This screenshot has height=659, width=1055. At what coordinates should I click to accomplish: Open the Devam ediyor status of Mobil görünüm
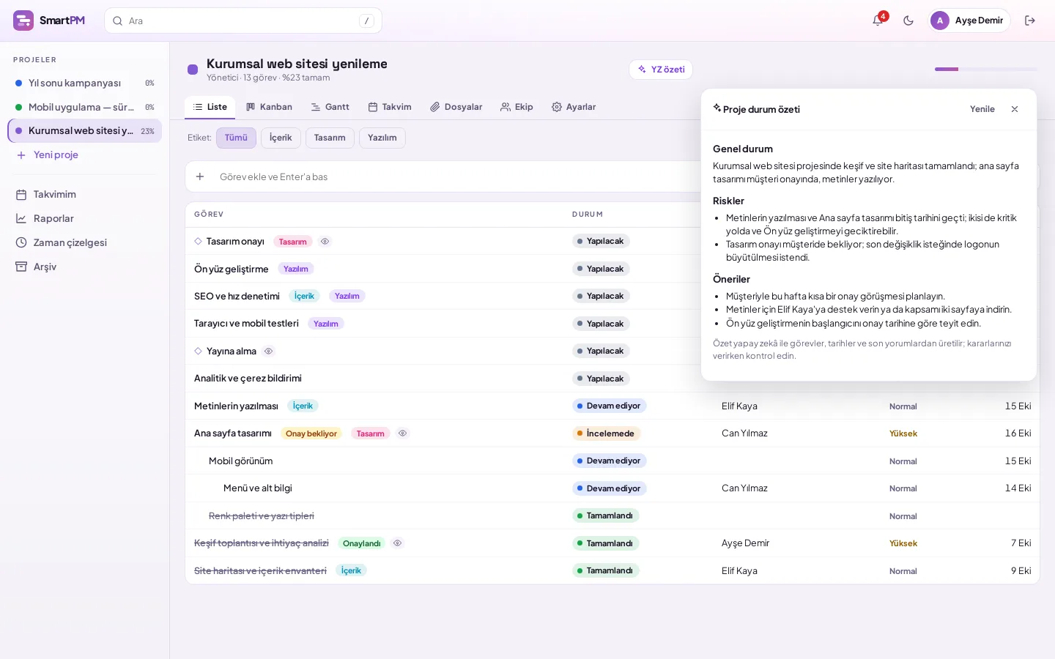pyautogui.click(x=609, y=461)
